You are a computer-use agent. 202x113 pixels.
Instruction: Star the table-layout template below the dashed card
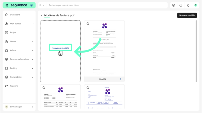(44, 88)
